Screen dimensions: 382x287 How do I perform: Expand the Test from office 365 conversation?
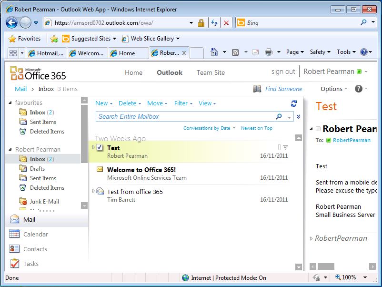pyautogui.click(x=93, y=192)
